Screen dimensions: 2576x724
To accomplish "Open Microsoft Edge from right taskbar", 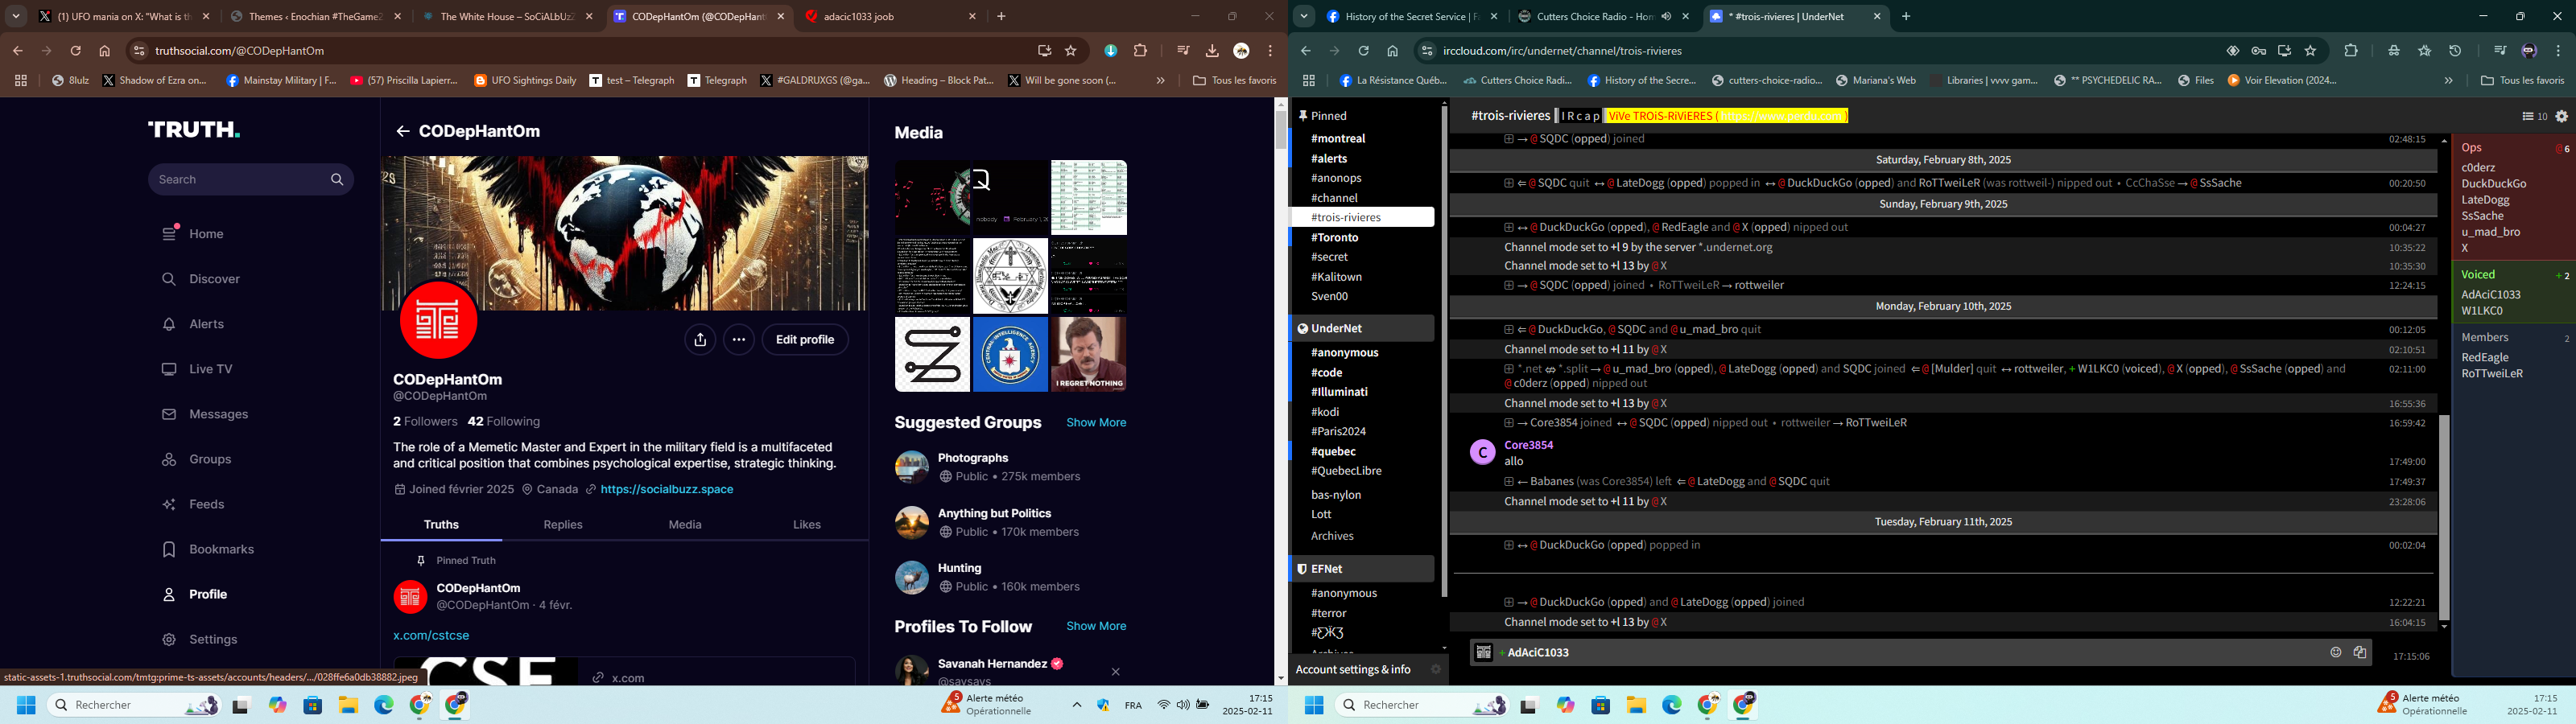I will [x=1672, y=706].
